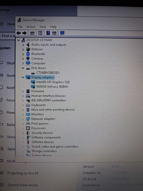Click the Forward arrow in Device Manager toolbar
This screenshot has height=191, width=143.
24,33
